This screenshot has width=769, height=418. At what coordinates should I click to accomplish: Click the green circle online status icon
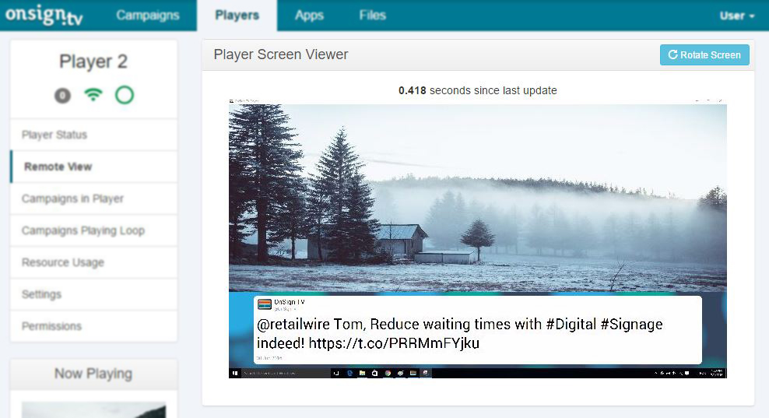click(125, 95)
